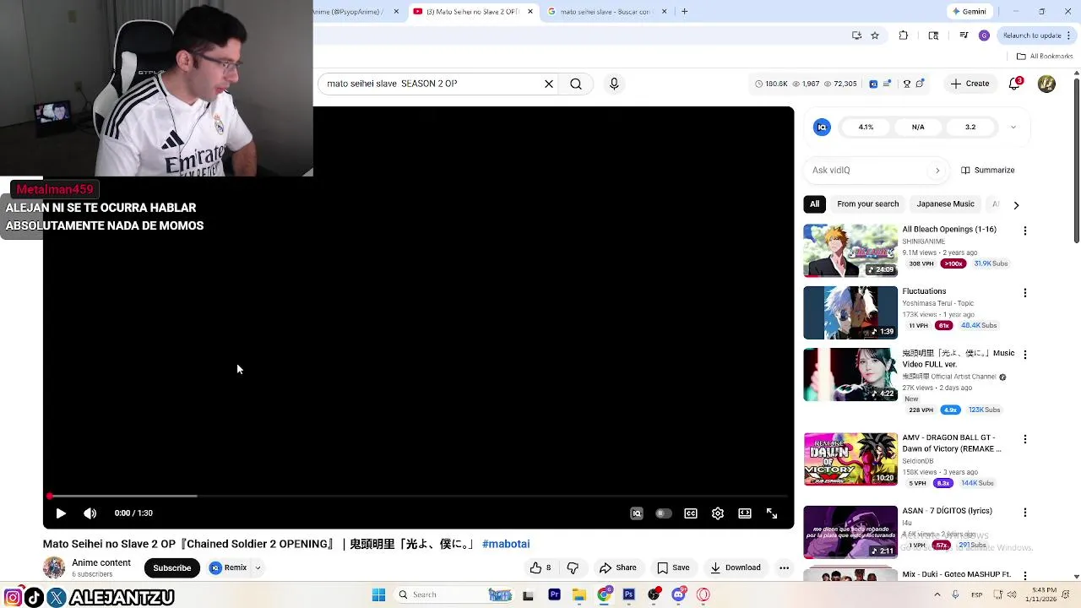Save the video to a playlist
The width and height of the screenshot is (1081, 608).
coord(673,567)
